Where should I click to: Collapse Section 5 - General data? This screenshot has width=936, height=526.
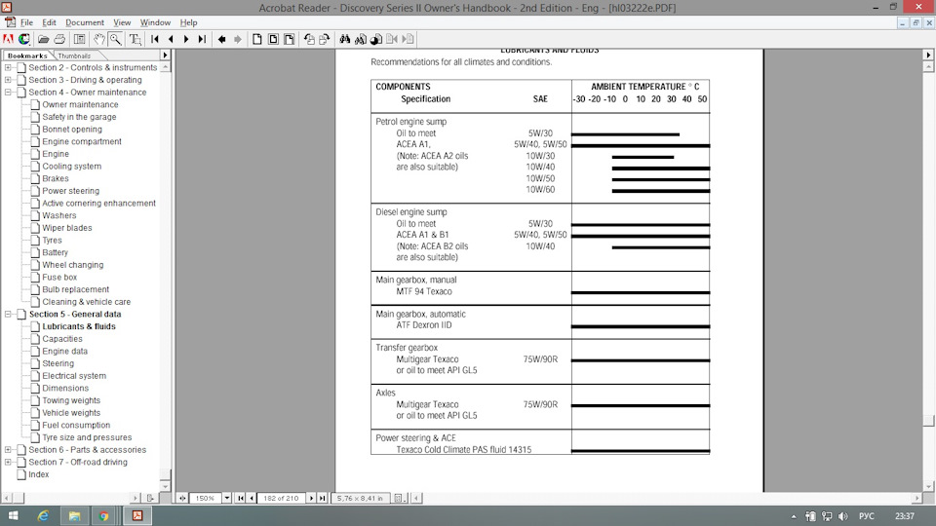click(8, 315)
